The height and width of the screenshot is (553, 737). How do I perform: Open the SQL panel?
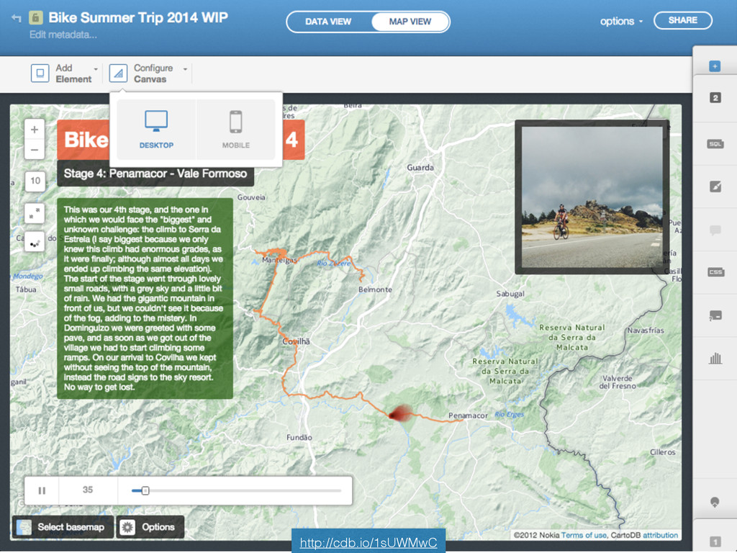(x=715, y=144)
